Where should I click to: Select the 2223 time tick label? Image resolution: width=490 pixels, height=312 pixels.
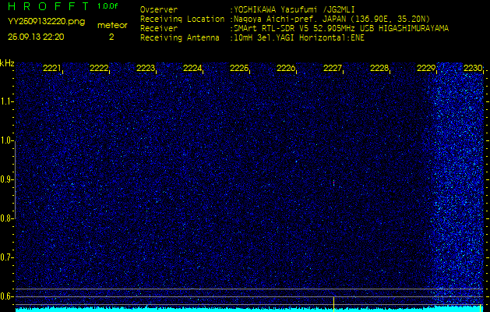(x=146, y=69)
